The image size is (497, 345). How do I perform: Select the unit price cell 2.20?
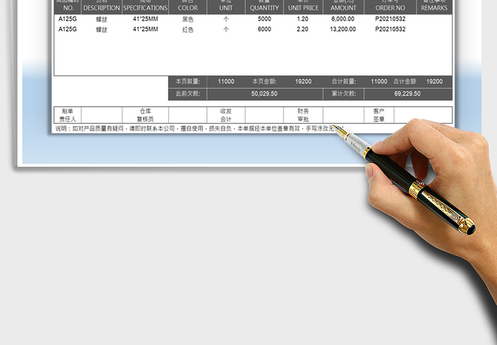coord(303,29)
